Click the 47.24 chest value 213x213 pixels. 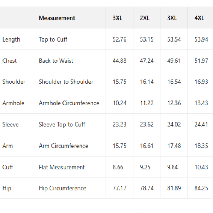click(147, 61)
